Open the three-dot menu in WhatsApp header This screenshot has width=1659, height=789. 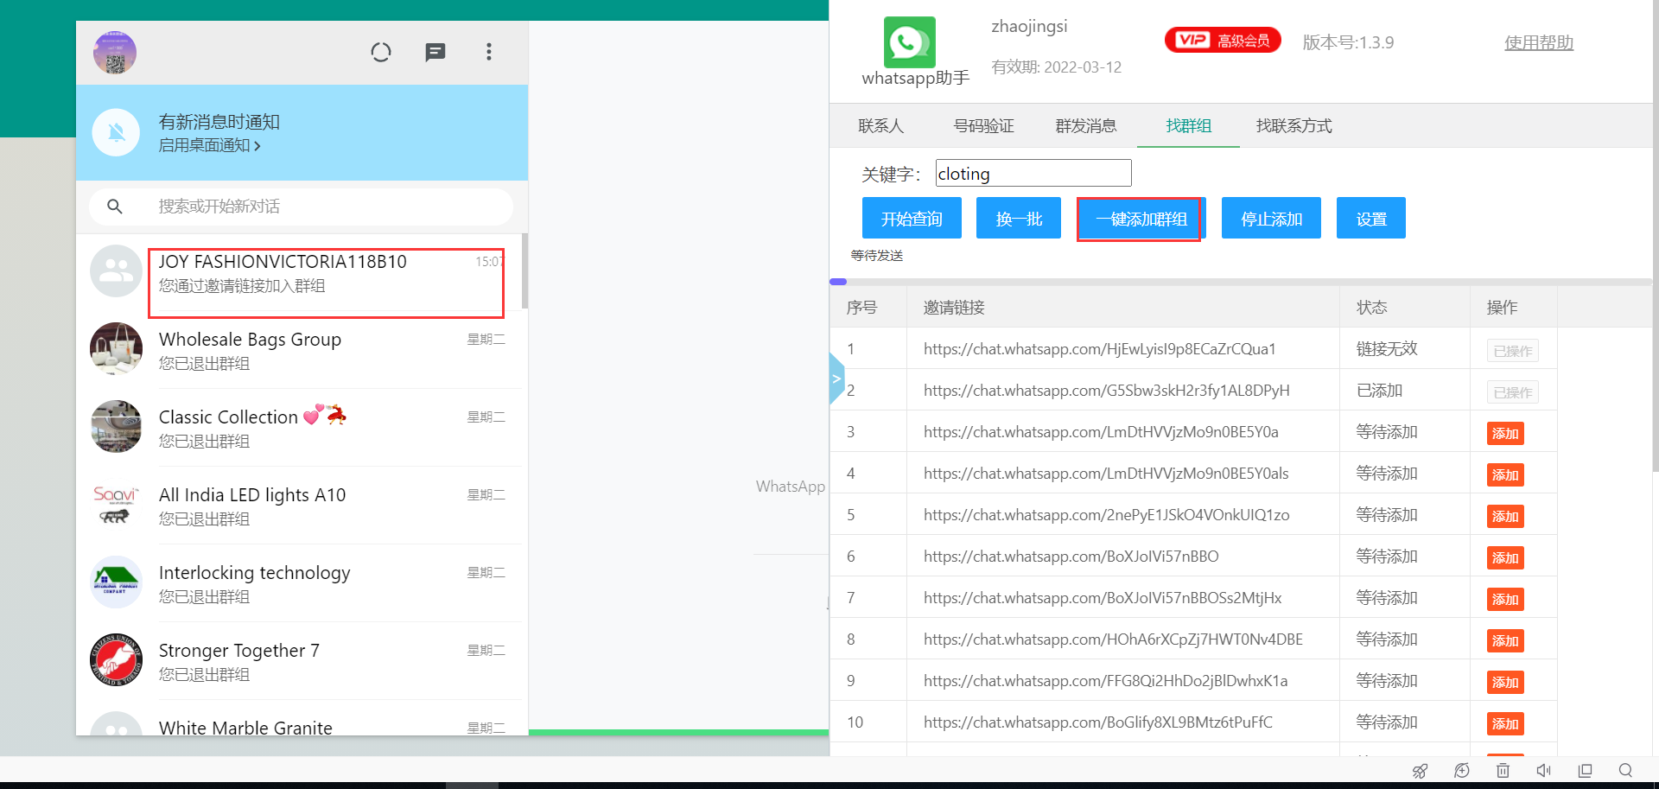click(489, 53)
